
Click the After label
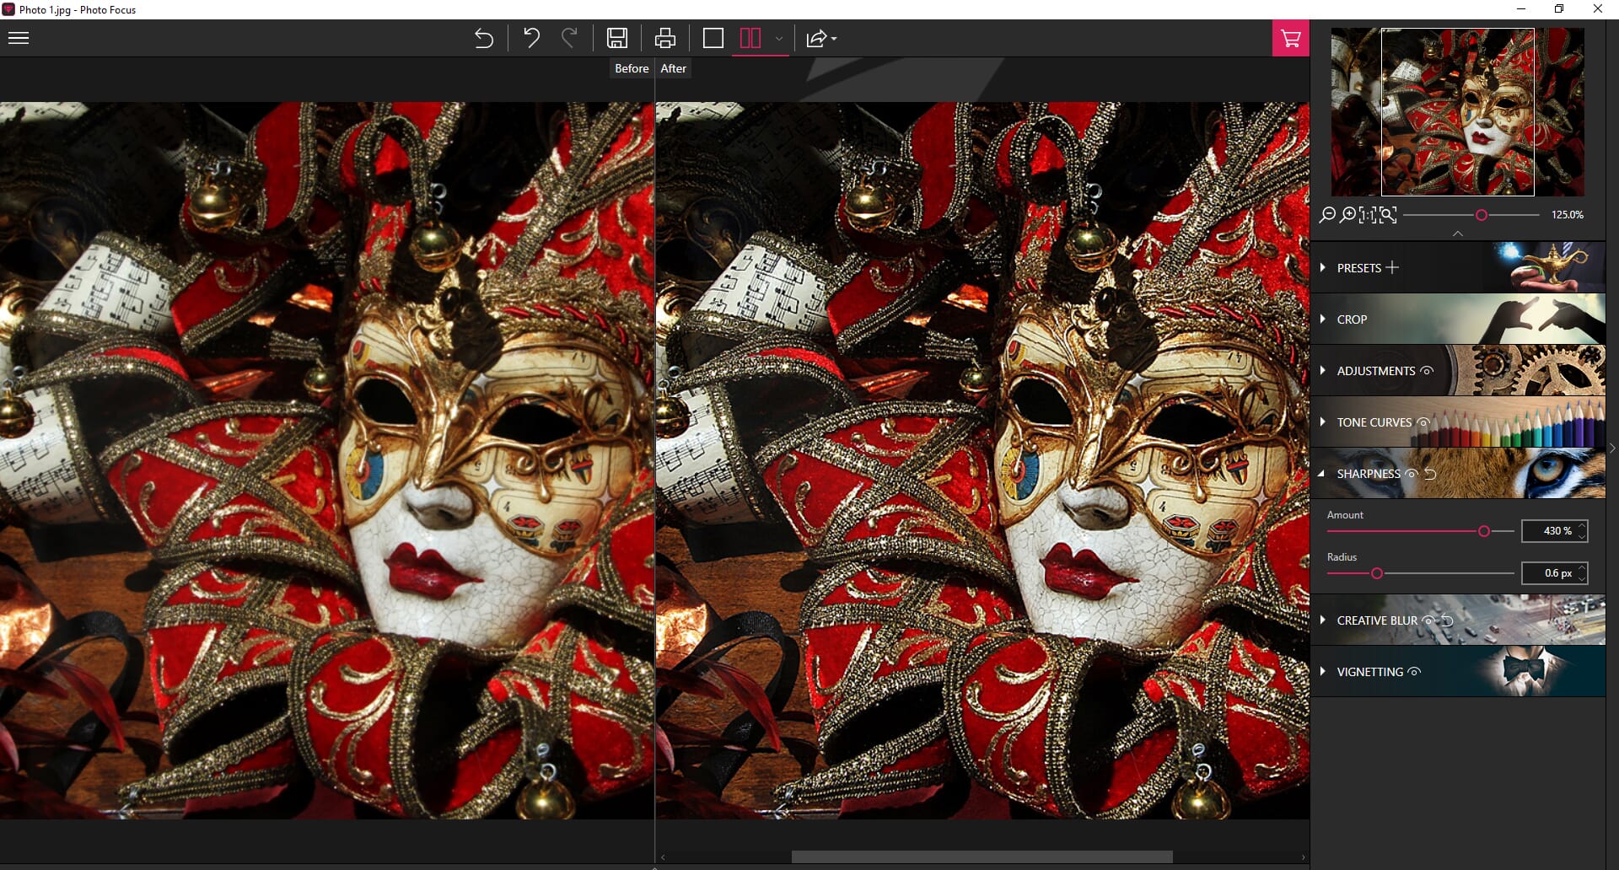[673, 68]
